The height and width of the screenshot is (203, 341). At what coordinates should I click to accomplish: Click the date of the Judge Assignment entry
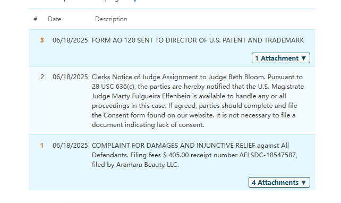[70, 77]
